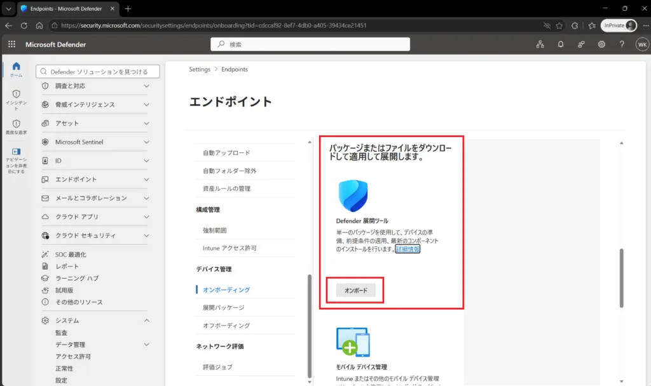Open Incidents shield icon in left rail
This screenshot has height=386, width=651.
click(16, 94)
